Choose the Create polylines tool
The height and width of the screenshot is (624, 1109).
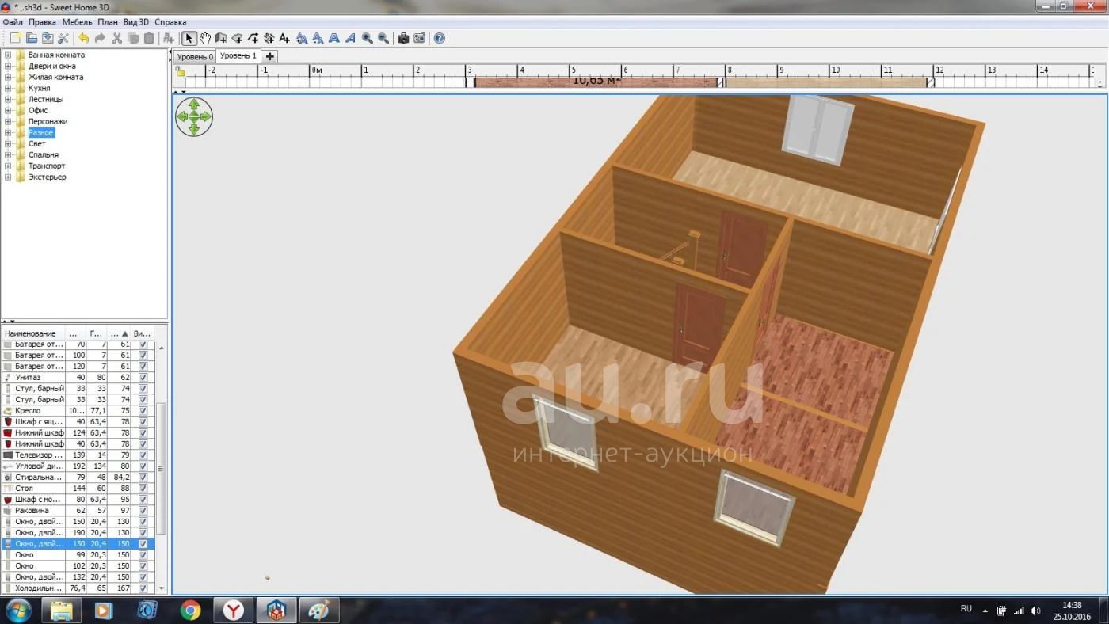coord(253,38)
